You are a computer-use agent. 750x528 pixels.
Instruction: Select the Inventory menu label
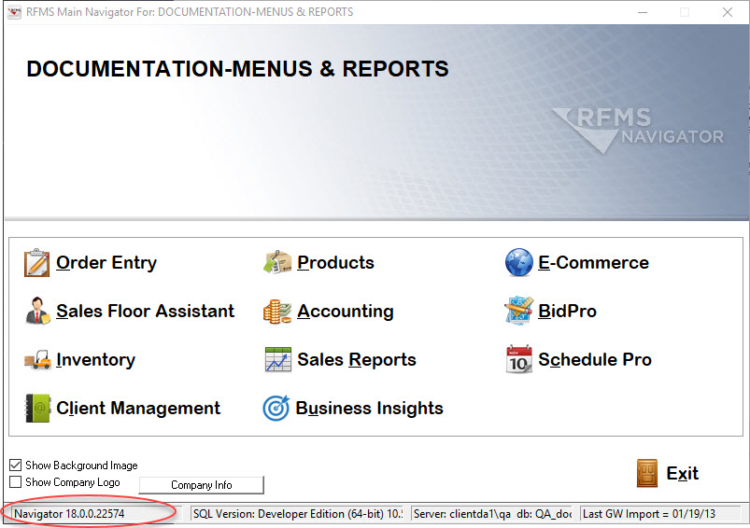pos(95,359)
